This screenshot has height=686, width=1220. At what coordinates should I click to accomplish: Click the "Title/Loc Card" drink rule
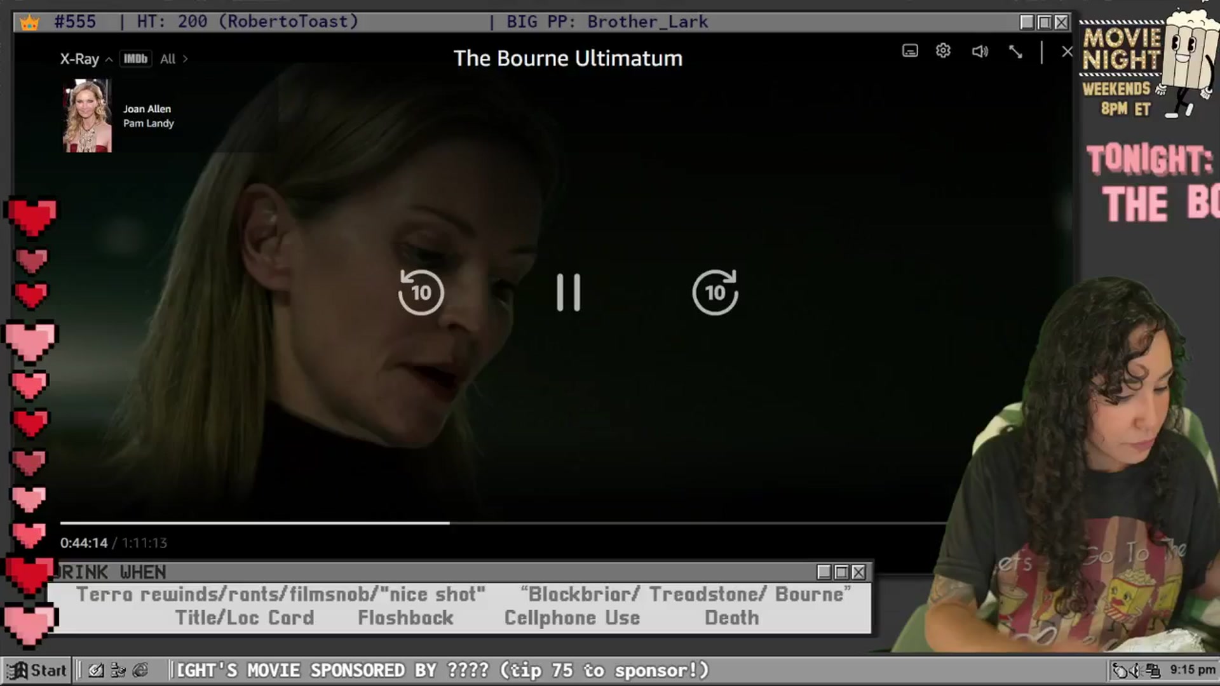tap(245, 618)
